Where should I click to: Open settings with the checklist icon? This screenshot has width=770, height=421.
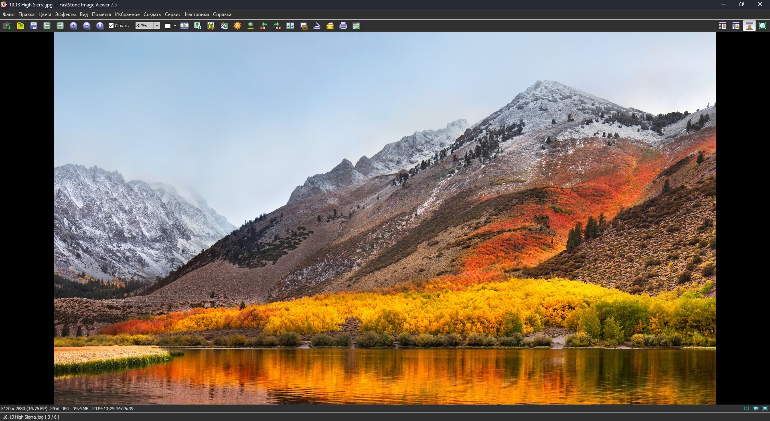[x=357, y=26]
